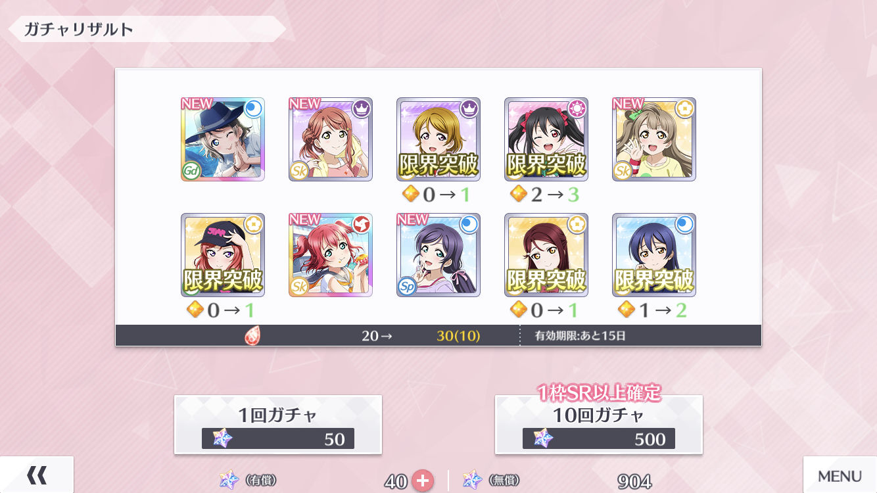877x493 pixels.
Task: Tap the red gem icon in the status bar
Action: tap(252, 336)
